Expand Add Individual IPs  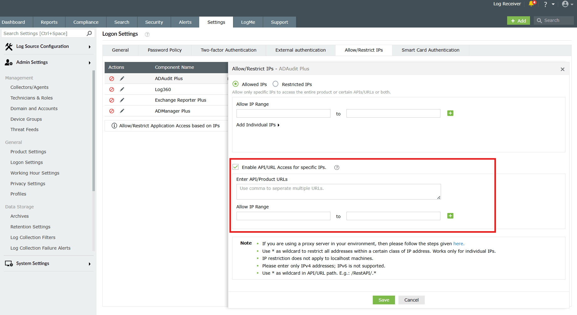[x=258, y=125]
